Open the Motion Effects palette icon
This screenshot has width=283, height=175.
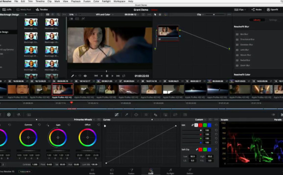click(x=29, y=115)
